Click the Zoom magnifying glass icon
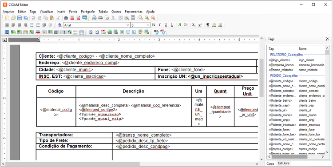Image resolution: width=333 pixels, height=167 pixels. click(141, 18)
